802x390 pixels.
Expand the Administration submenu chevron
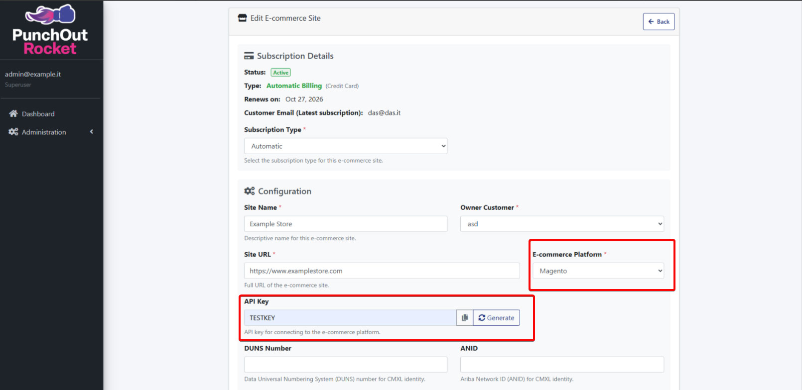[x=92, y=132]
